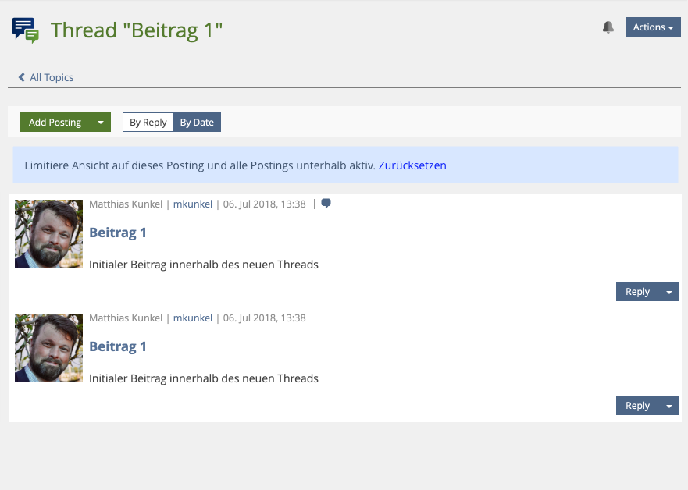Click the Zurücksetzen link

click(412, 165)
